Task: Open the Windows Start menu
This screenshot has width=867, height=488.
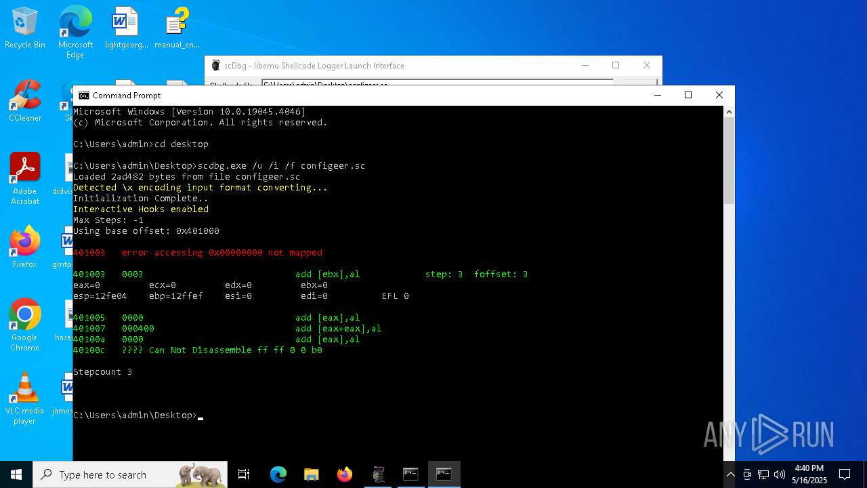Action: pyautogui.click(x=16, y=474)
